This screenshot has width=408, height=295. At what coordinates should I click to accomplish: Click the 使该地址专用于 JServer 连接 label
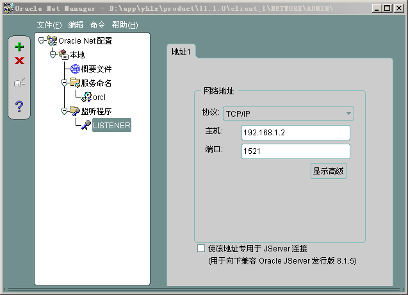[x=257, y=249]
